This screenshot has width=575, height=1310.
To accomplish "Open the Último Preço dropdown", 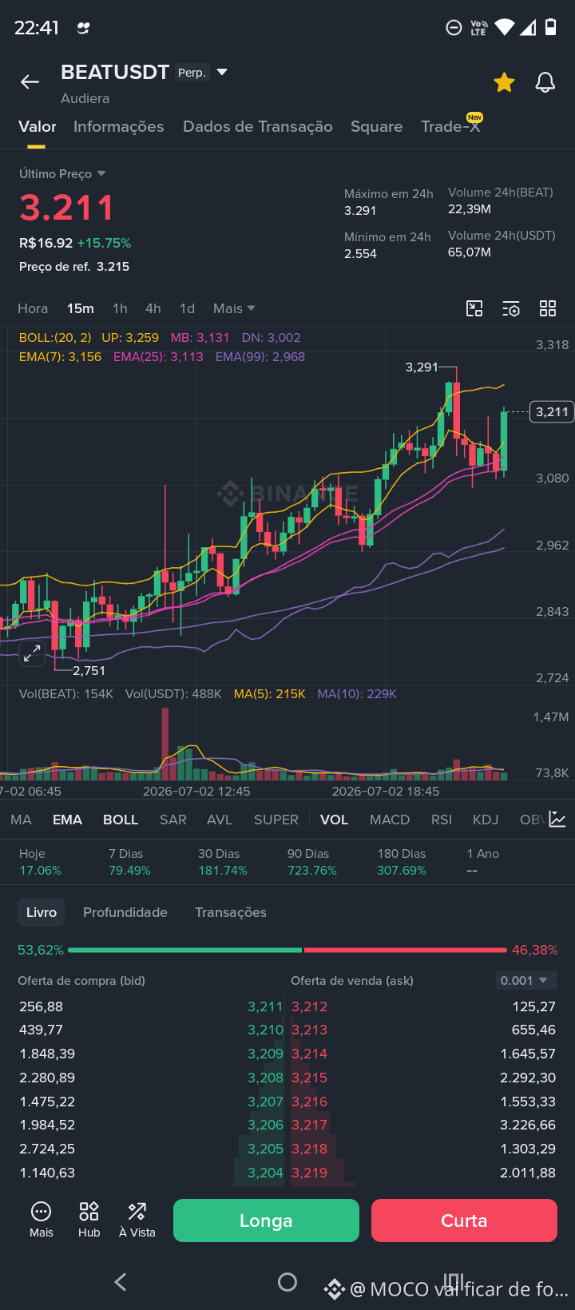I will pos(62,173).
